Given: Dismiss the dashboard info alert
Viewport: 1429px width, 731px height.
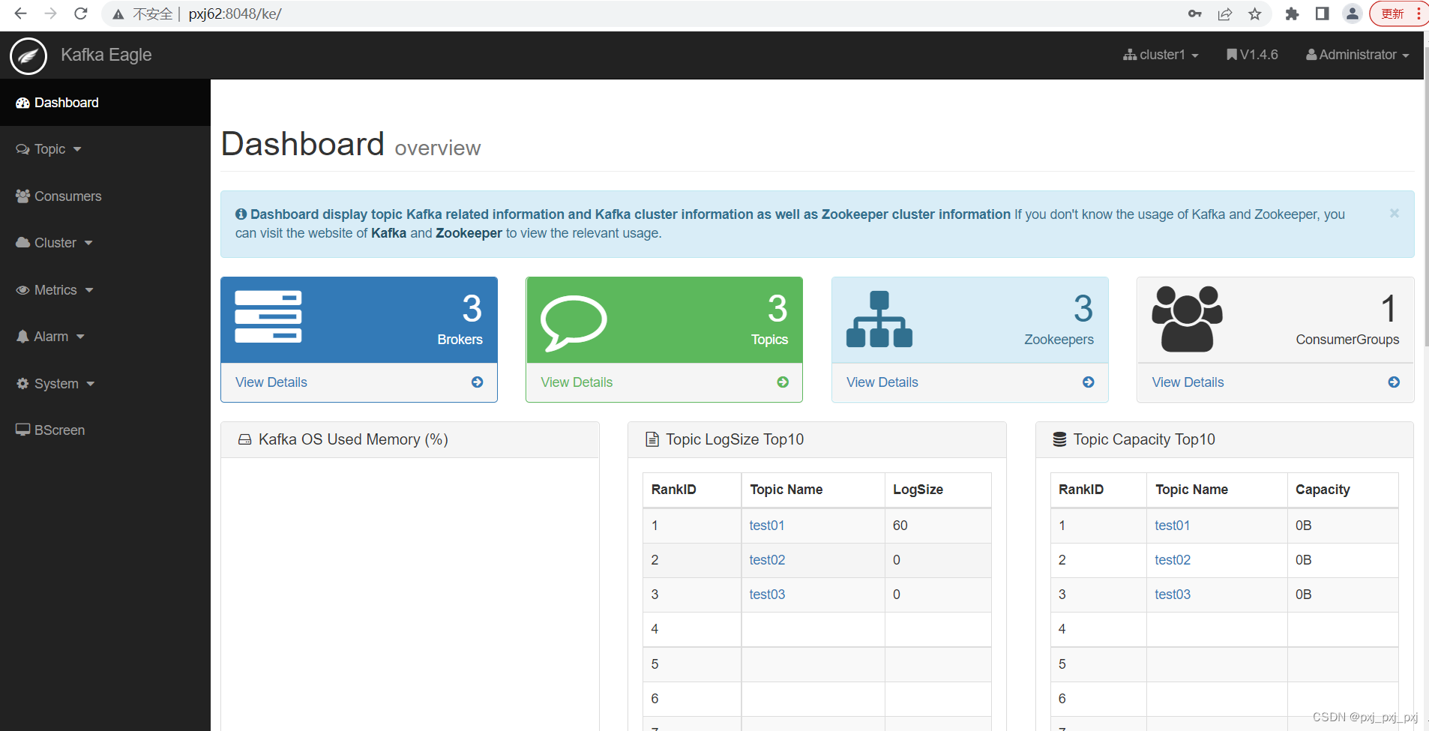Looking at the screenshot, I should pos(1395,214).
